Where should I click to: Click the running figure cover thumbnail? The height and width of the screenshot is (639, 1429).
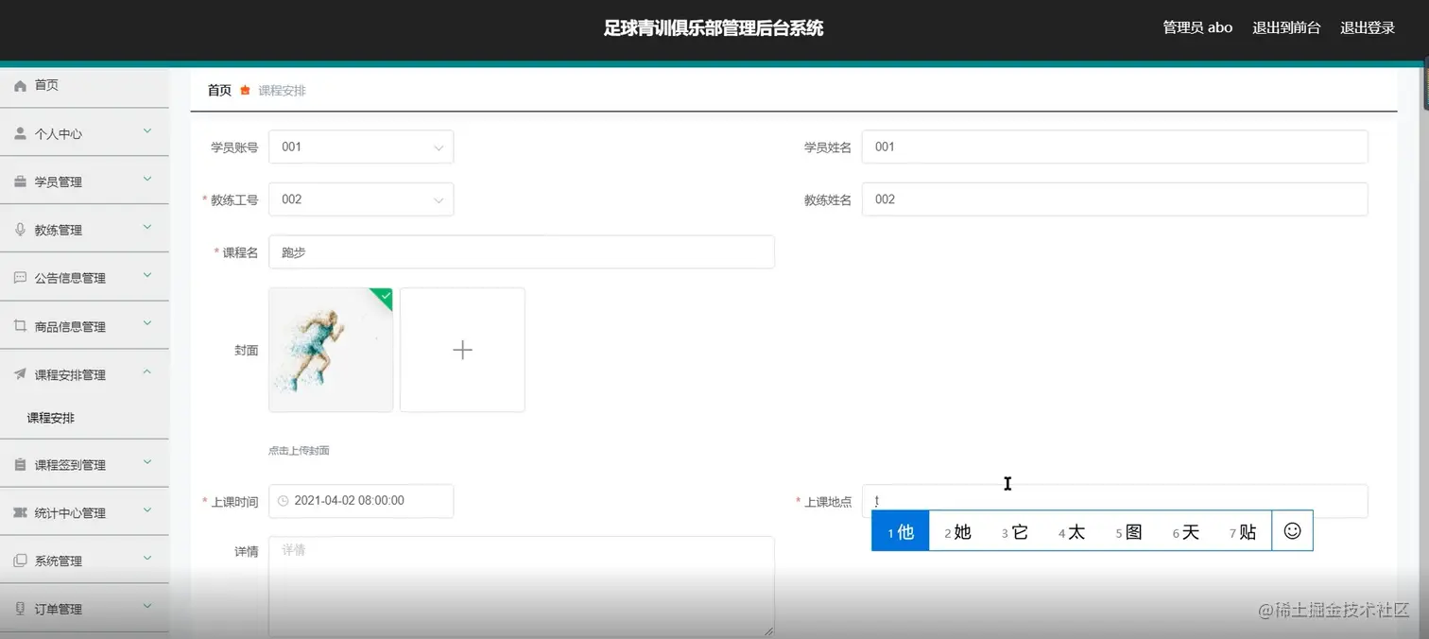[x=331, y=350]
